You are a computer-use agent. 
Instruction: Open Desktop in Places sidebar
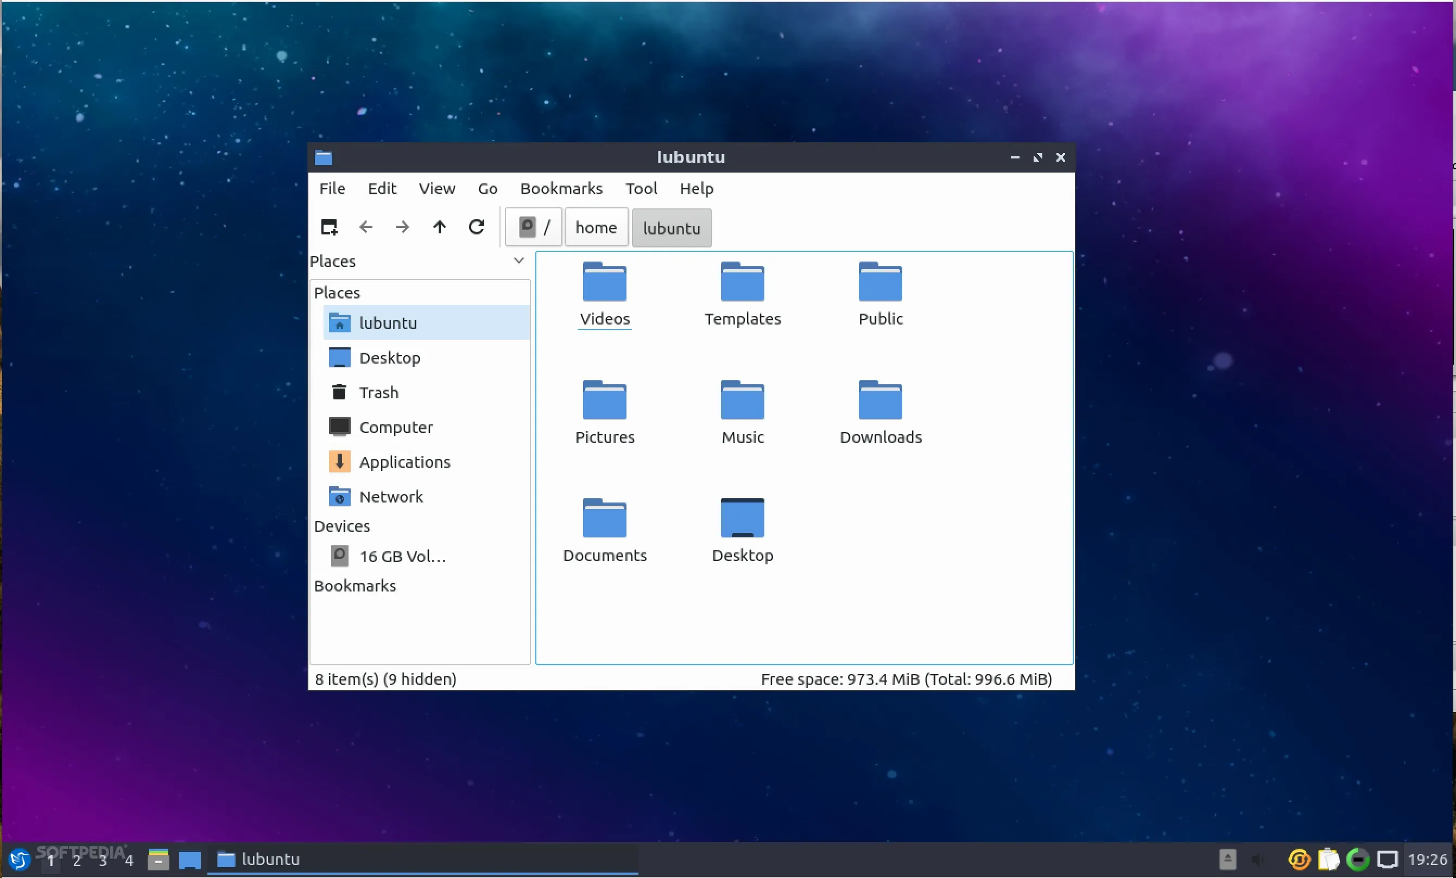(426, 358)
